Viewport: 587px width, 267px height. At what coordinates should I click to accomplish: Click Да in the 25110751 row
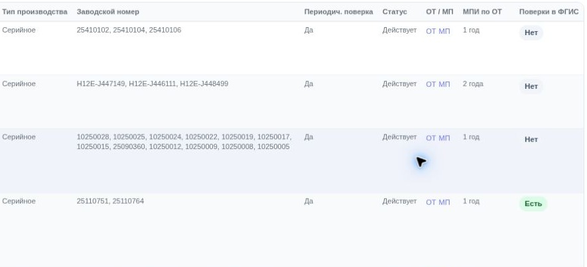coord(308,201)
